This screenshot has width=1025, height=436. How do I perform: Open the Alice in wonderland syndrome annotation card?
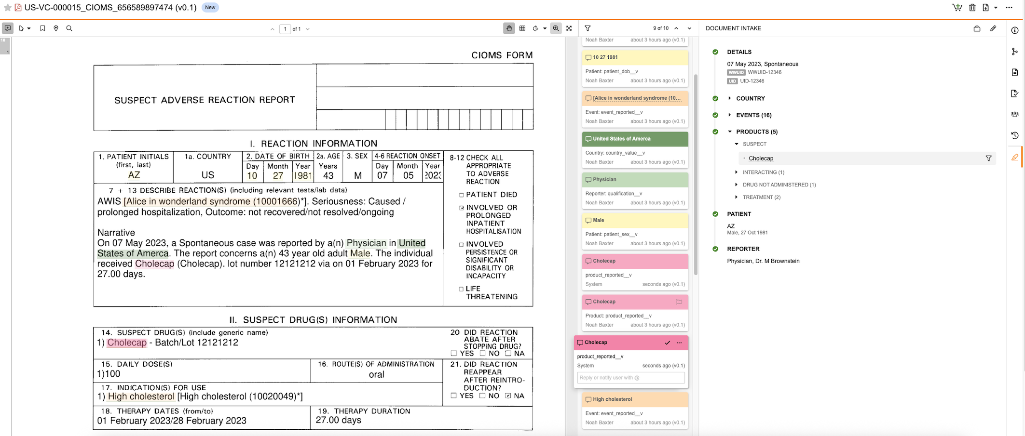point(635,109)
